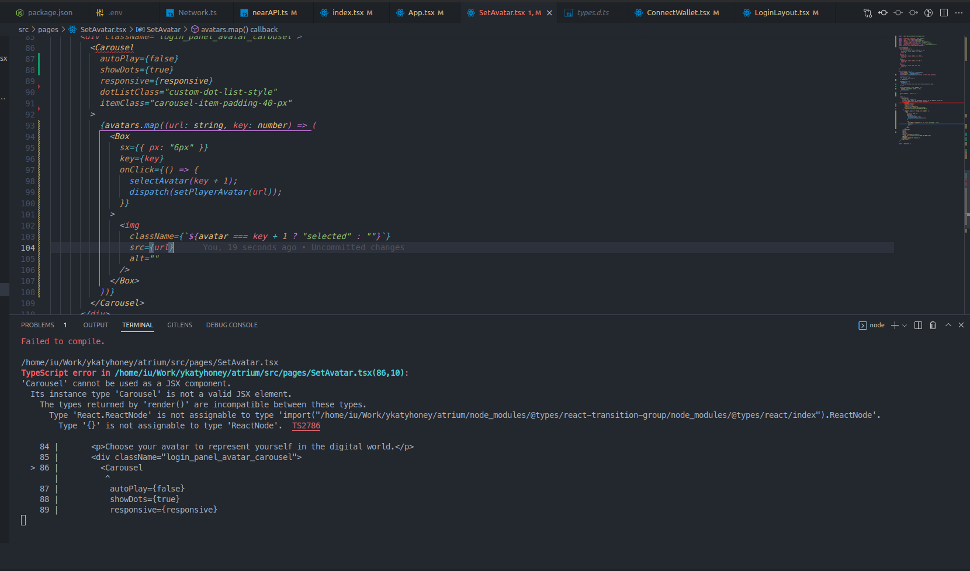
Task: Maximize the panel with chevron icon
Action: pyautogui.click(x=948, y=325)
